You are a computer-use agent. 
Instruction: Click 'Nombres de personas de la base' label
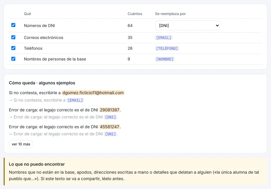(x=55, y=59)
